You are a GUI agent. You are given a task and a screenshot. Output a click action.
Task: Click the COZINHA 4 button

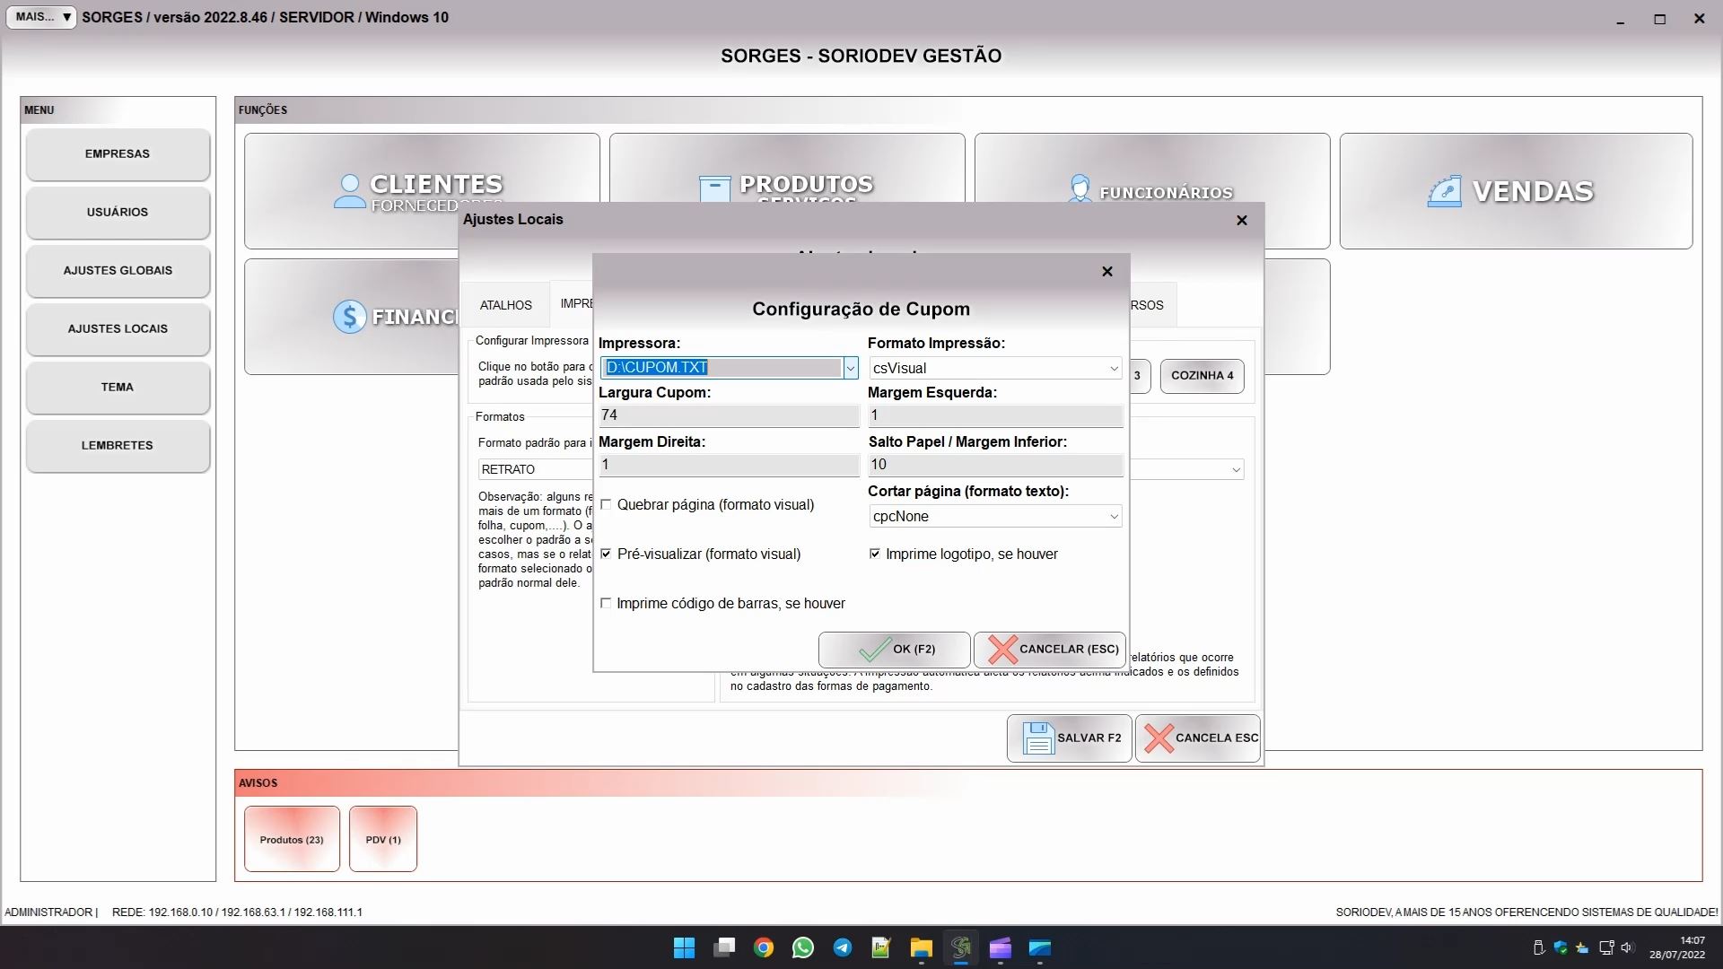point(1202,376)
